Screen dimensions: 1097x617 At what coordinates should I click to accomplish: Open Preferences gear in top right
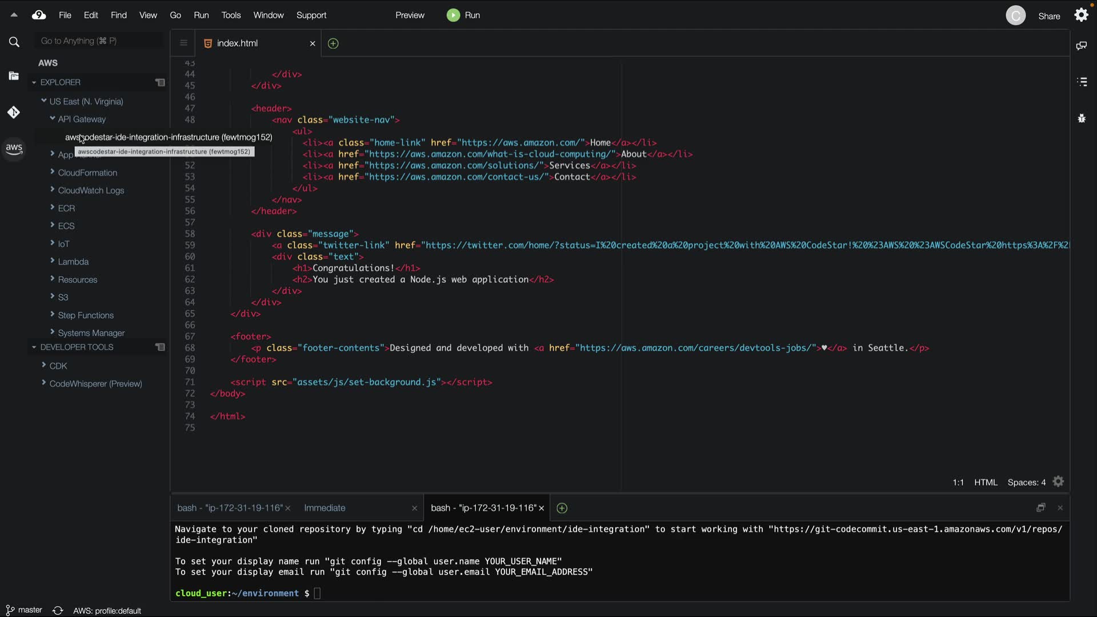point(1081,15)
